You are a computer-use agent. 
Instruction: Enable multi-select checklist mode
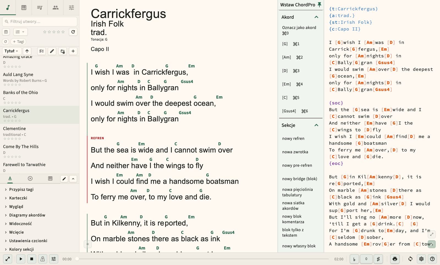click(x=42, y=51)
